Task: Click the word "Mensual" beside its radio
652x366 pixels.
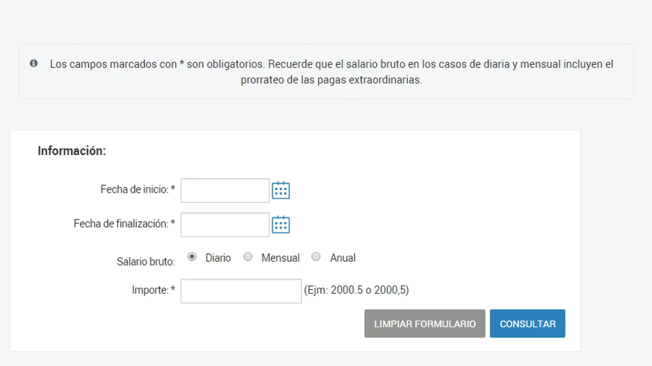Action: [x=280, y=258]
